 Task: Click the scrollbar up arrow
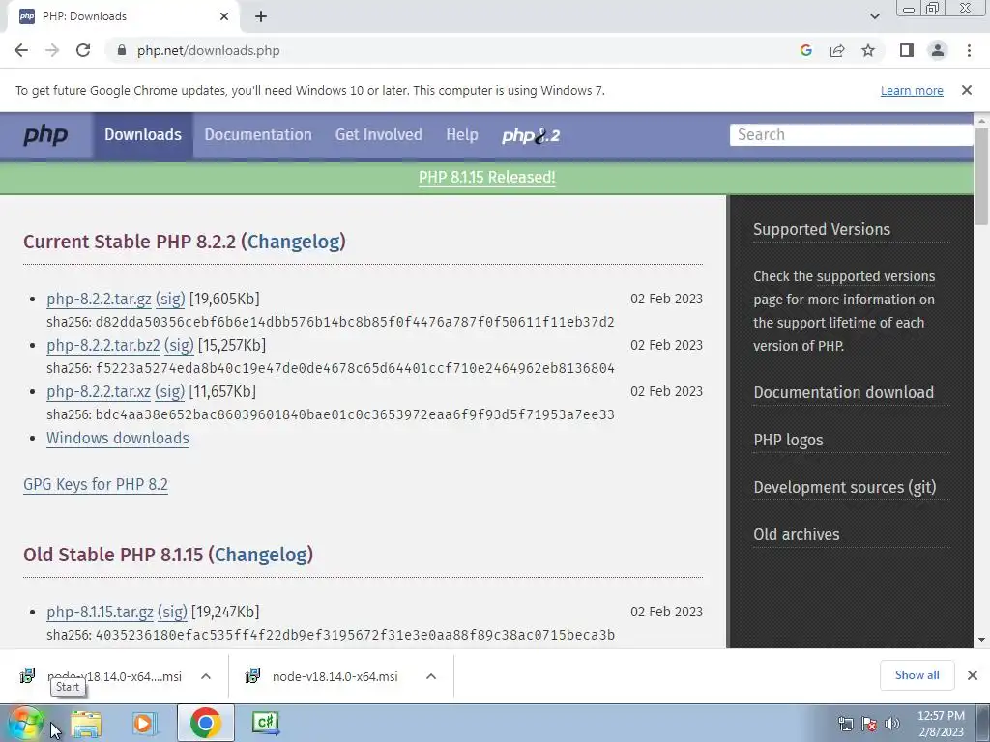pos(981,120)
